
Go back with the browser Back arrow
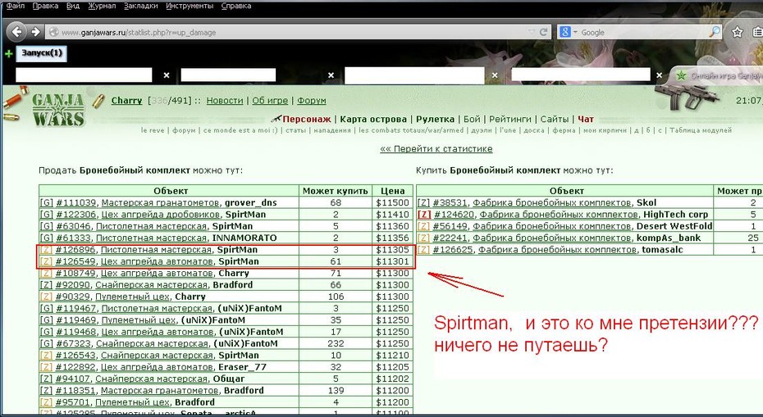(x=16, y=32)
